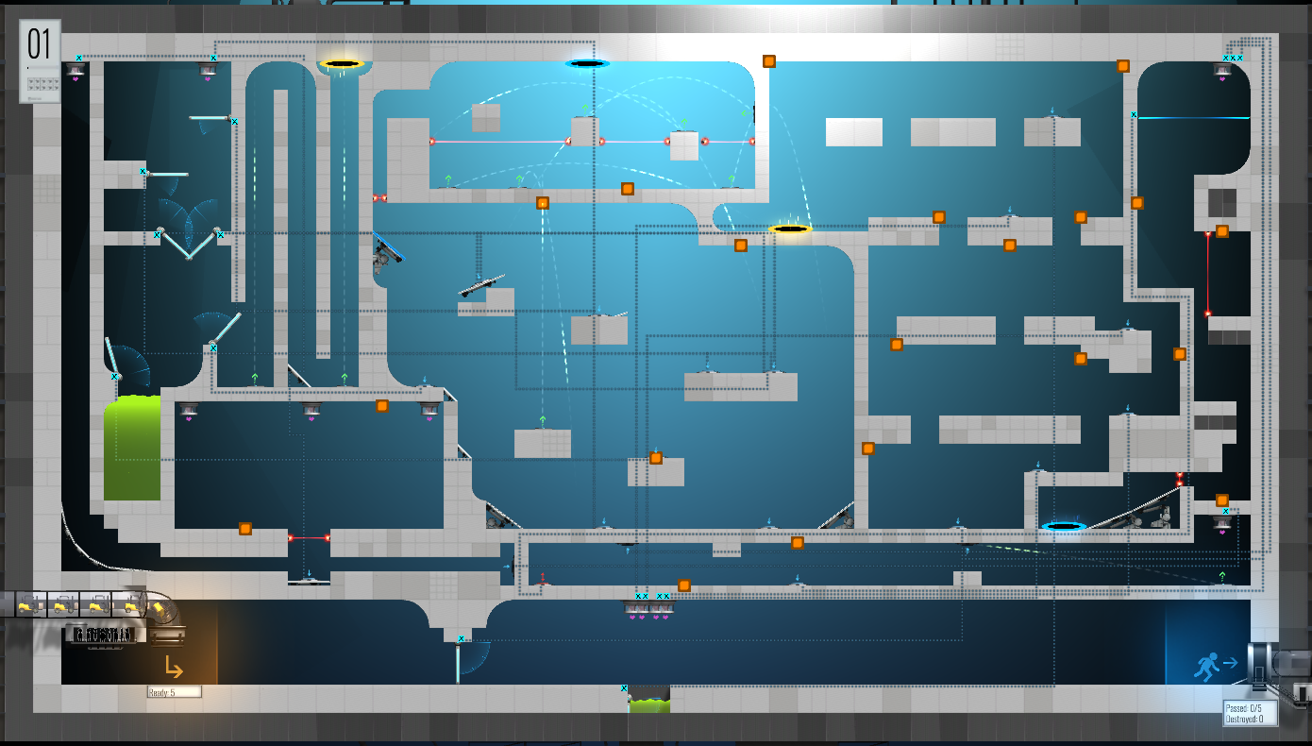Click the "Destroyed: 0" status text
This screenshot has height=746, width=1312.
click(1245, 719)
